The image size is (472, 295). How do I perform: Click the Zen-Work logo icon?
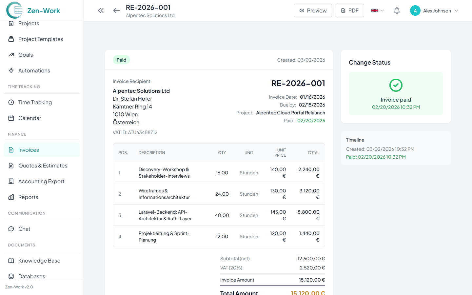(x=14, y=10)
